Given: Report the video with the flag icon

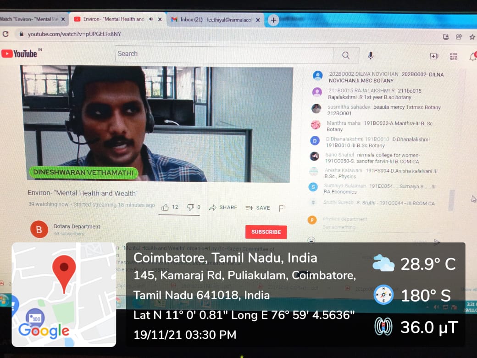Looking at the screenshot, I should click(282, 208).
